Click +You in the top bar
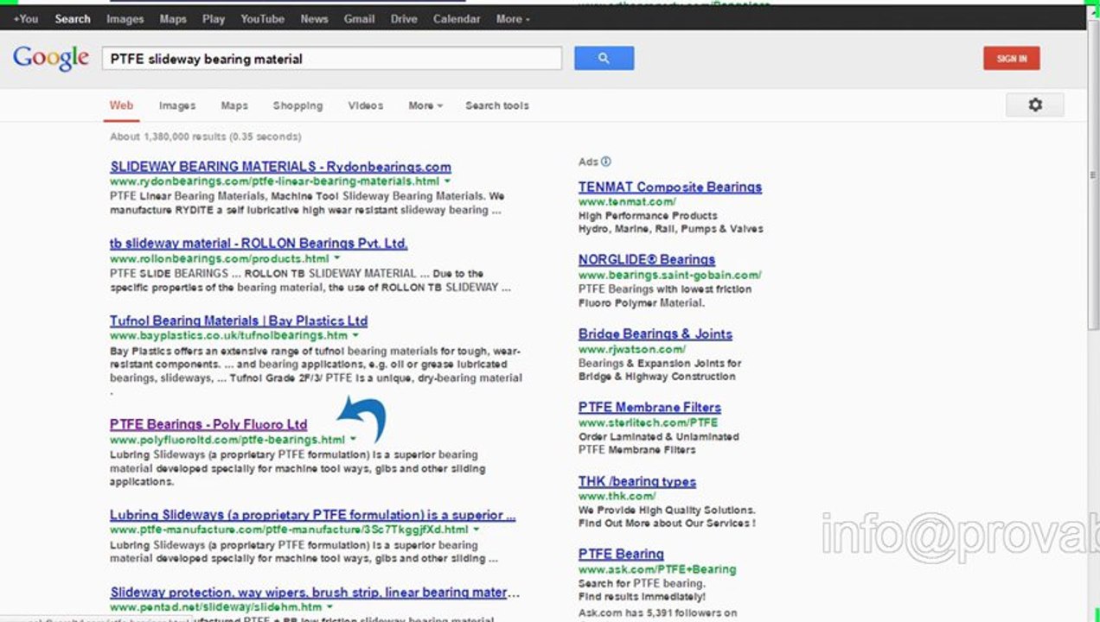 (x=25, y=18)
